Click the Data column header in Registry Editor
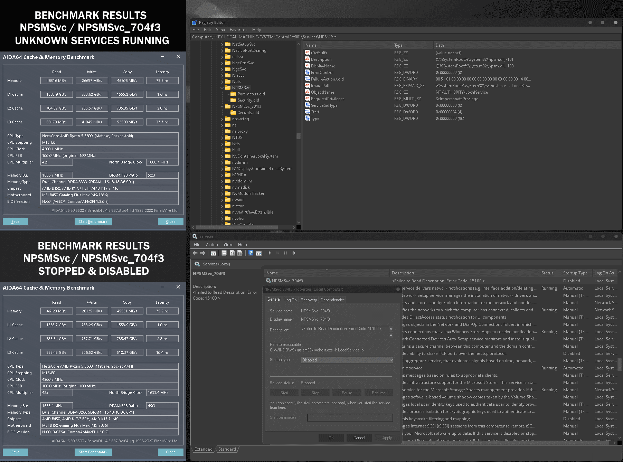The width and height of the screenshot is (623, 462). (x=483, y=45)
